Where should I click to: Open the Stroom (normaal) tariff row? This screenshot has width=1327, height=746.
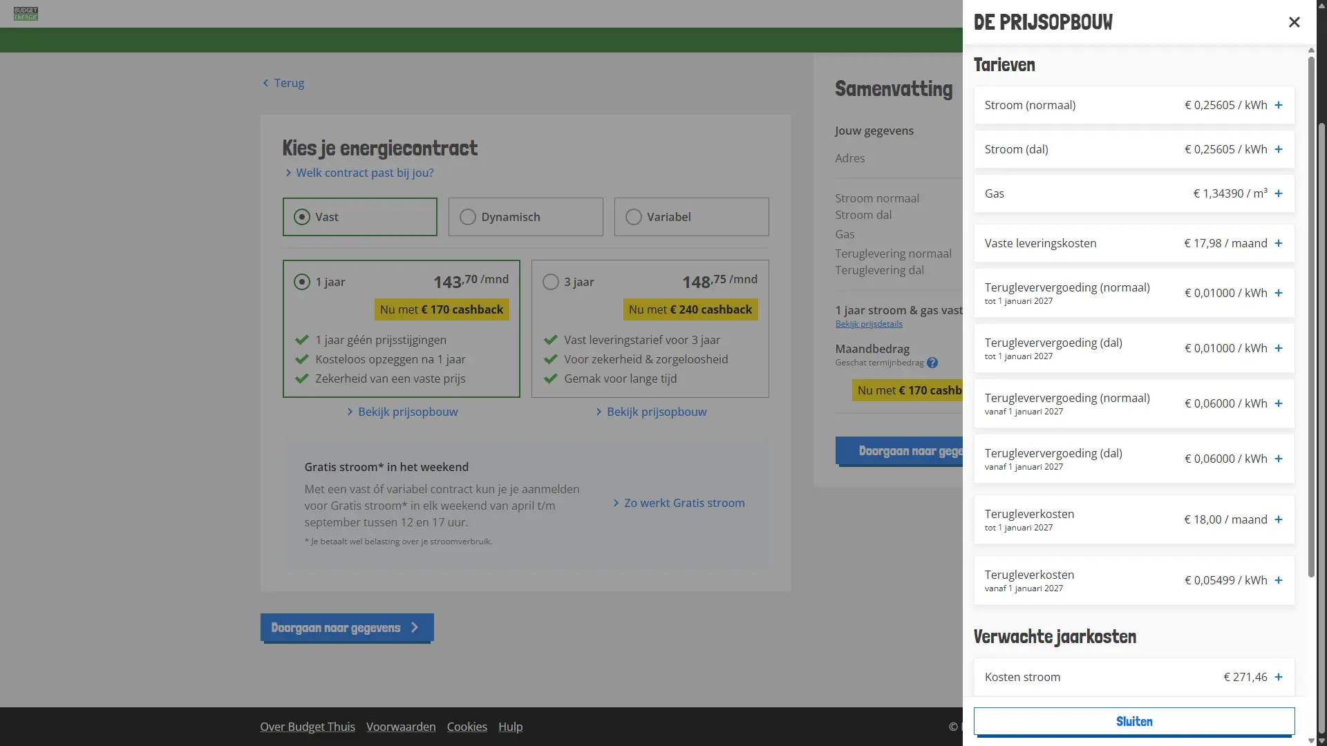pyautogui.click(x=1133, y=105)
